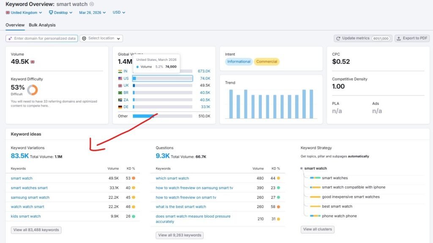Viewport: 433px width, 243px height.
Task: Click the yellow KD dot for which smart watch
Action: click(278, 178)
